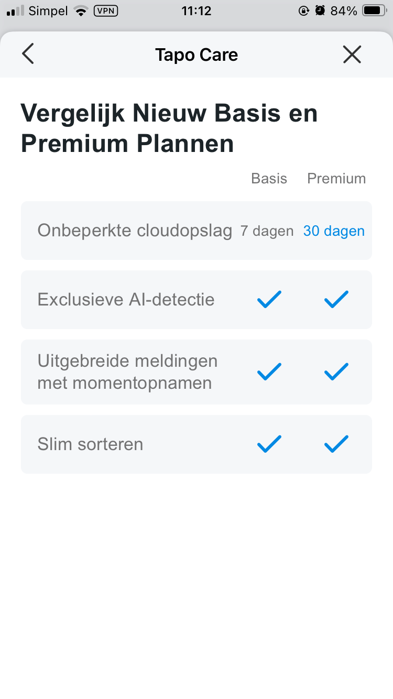Select the Basis column header

269,179
